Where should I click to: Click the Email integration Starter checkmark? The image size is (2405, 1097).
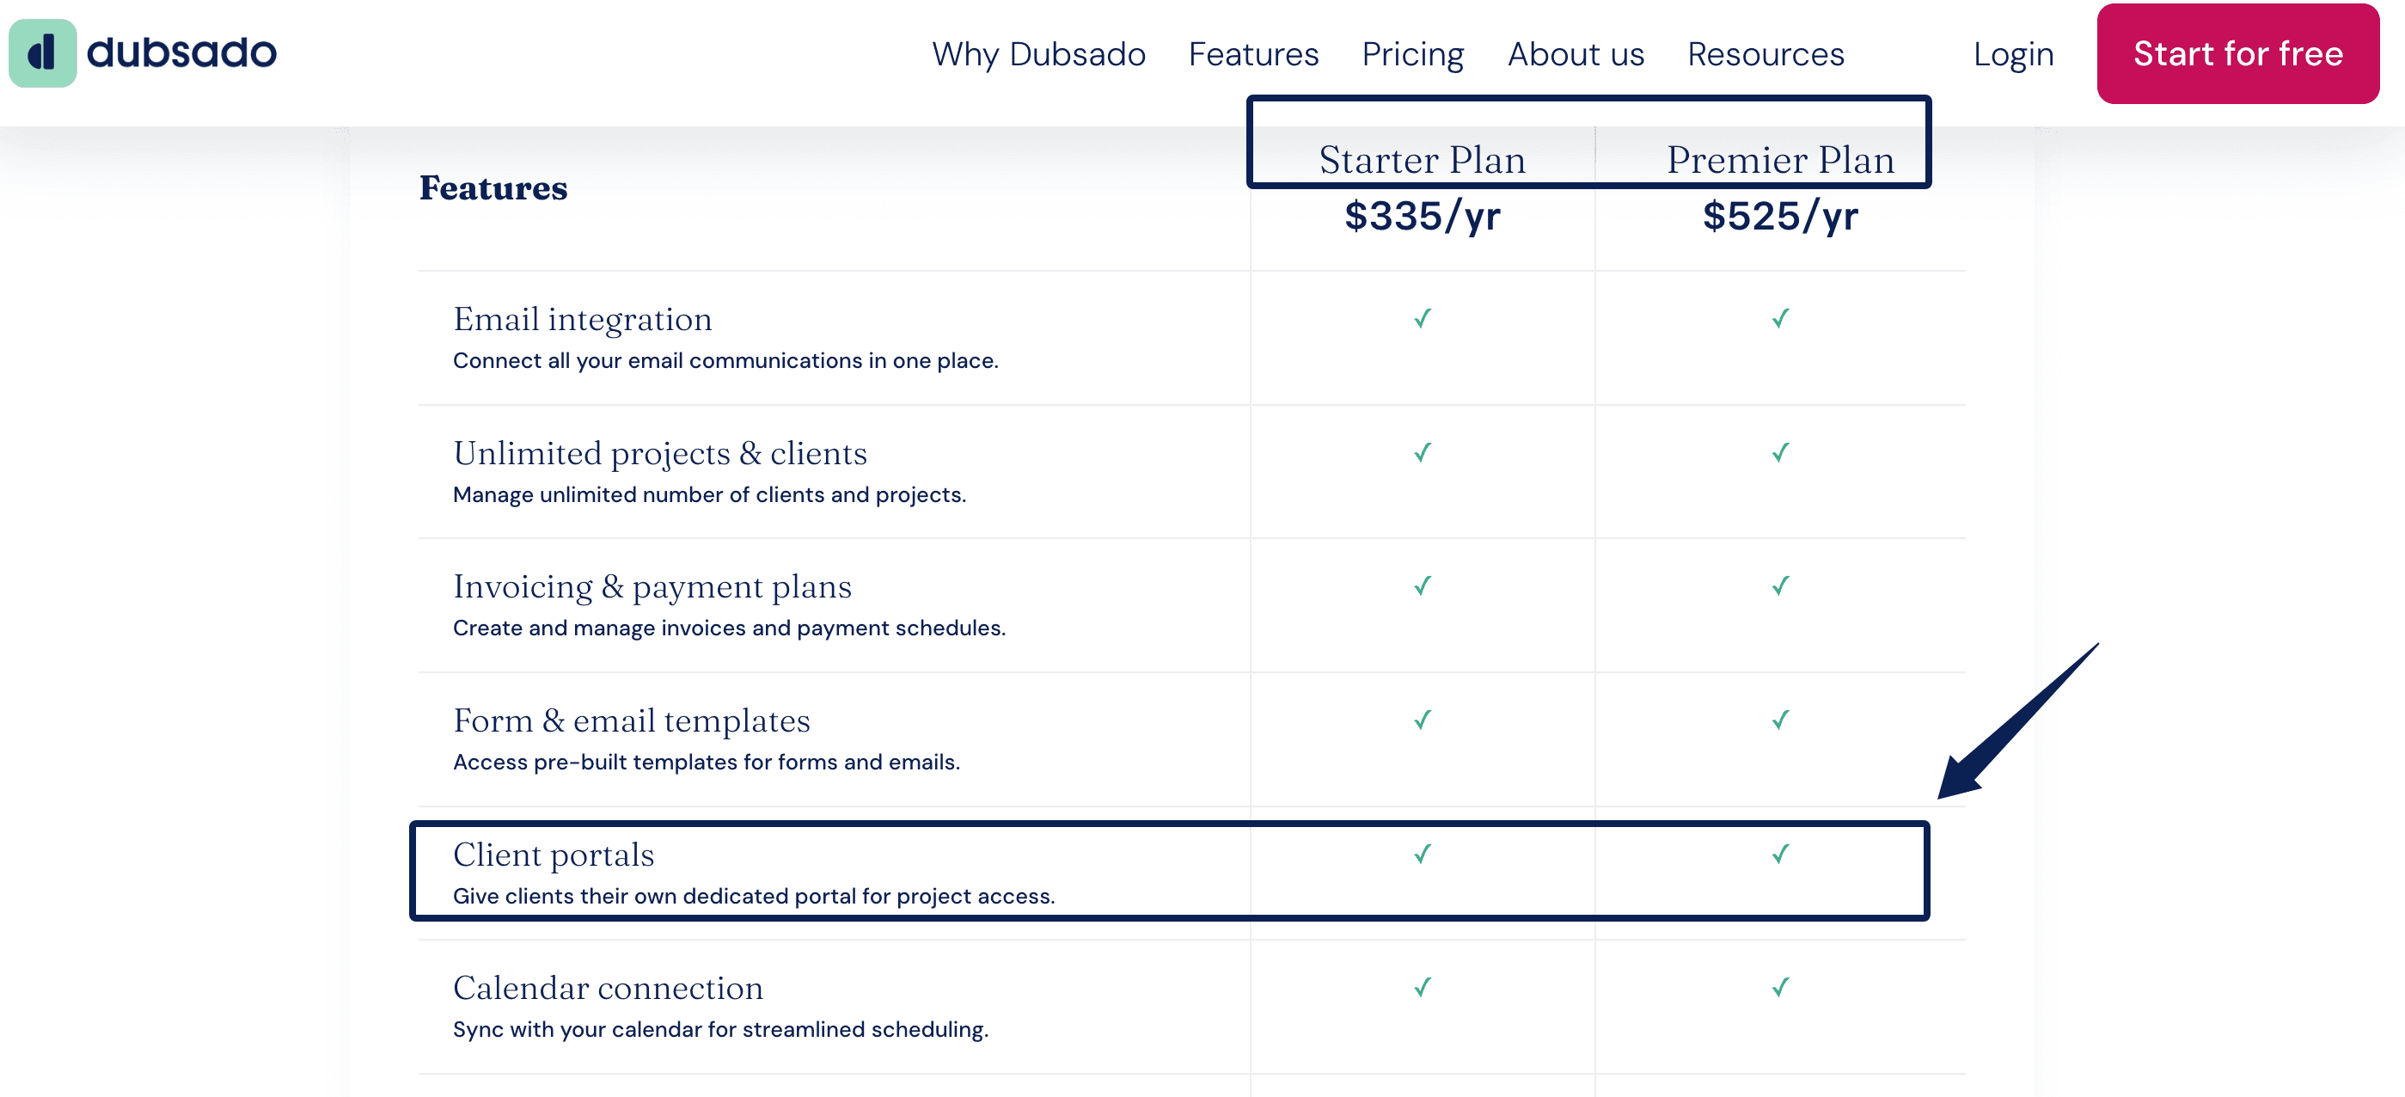pyautogui.click(x=1422, y=318)
